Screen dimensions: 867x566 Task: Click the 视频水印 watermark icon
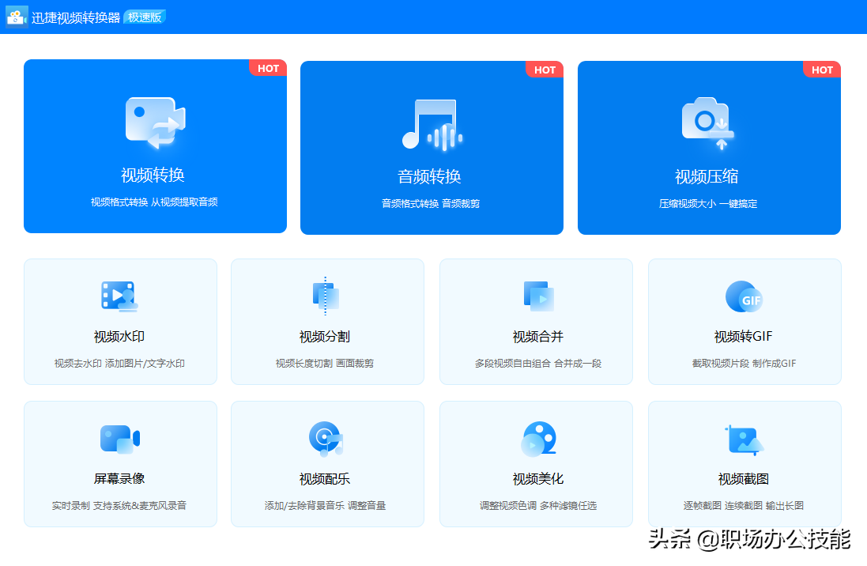(119, 296)
